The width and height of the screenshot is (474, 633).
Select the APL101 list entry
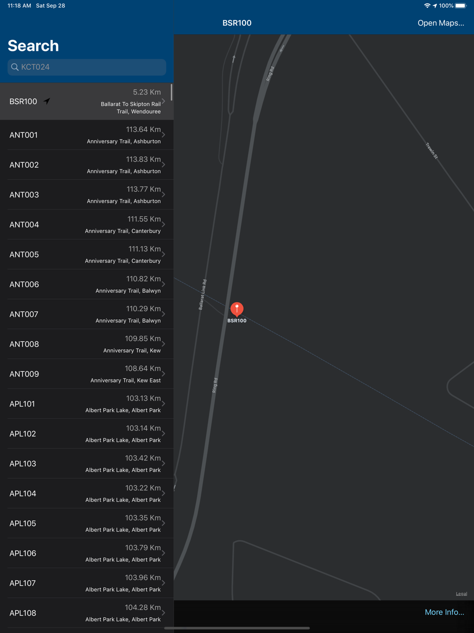pos(87,404)
